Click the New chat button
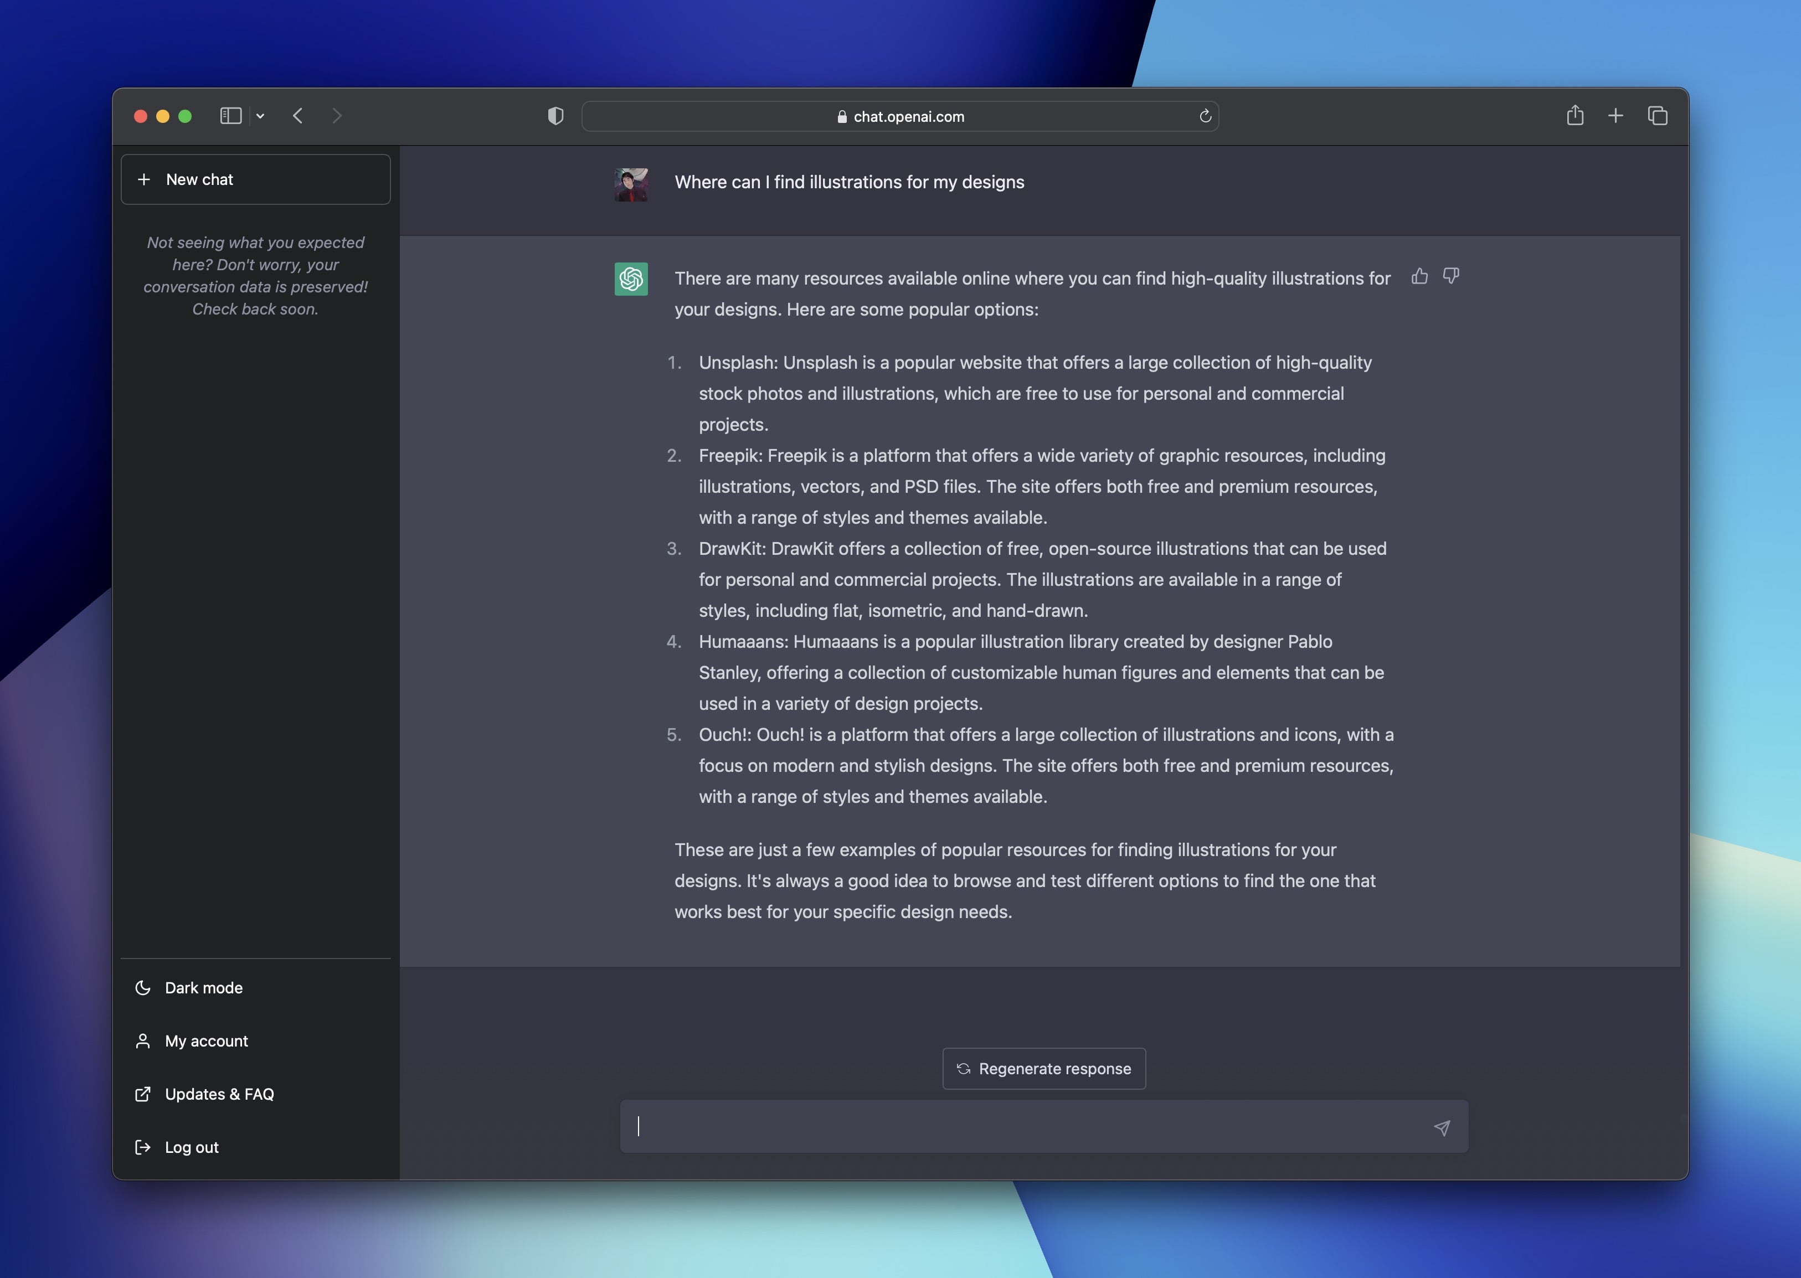The height and width of the screenshot is (1278, 1801). (255, 179)
